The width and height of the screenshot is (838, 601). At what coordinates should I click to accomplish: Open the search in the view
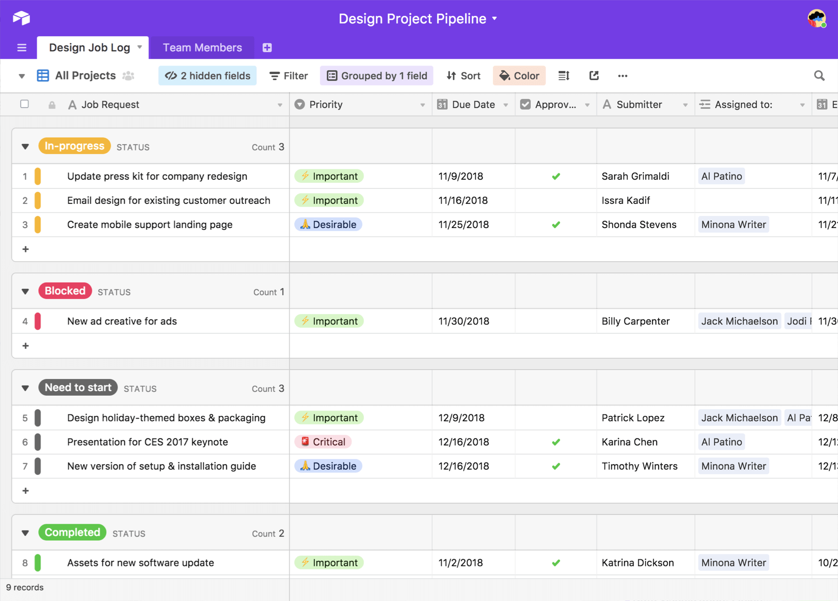(819, 75)
